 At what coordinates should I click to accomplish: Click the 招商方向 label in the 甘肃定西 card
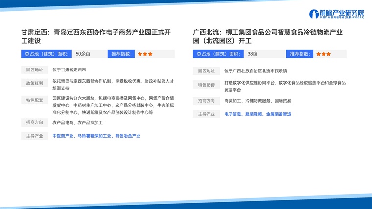[35, 123]
